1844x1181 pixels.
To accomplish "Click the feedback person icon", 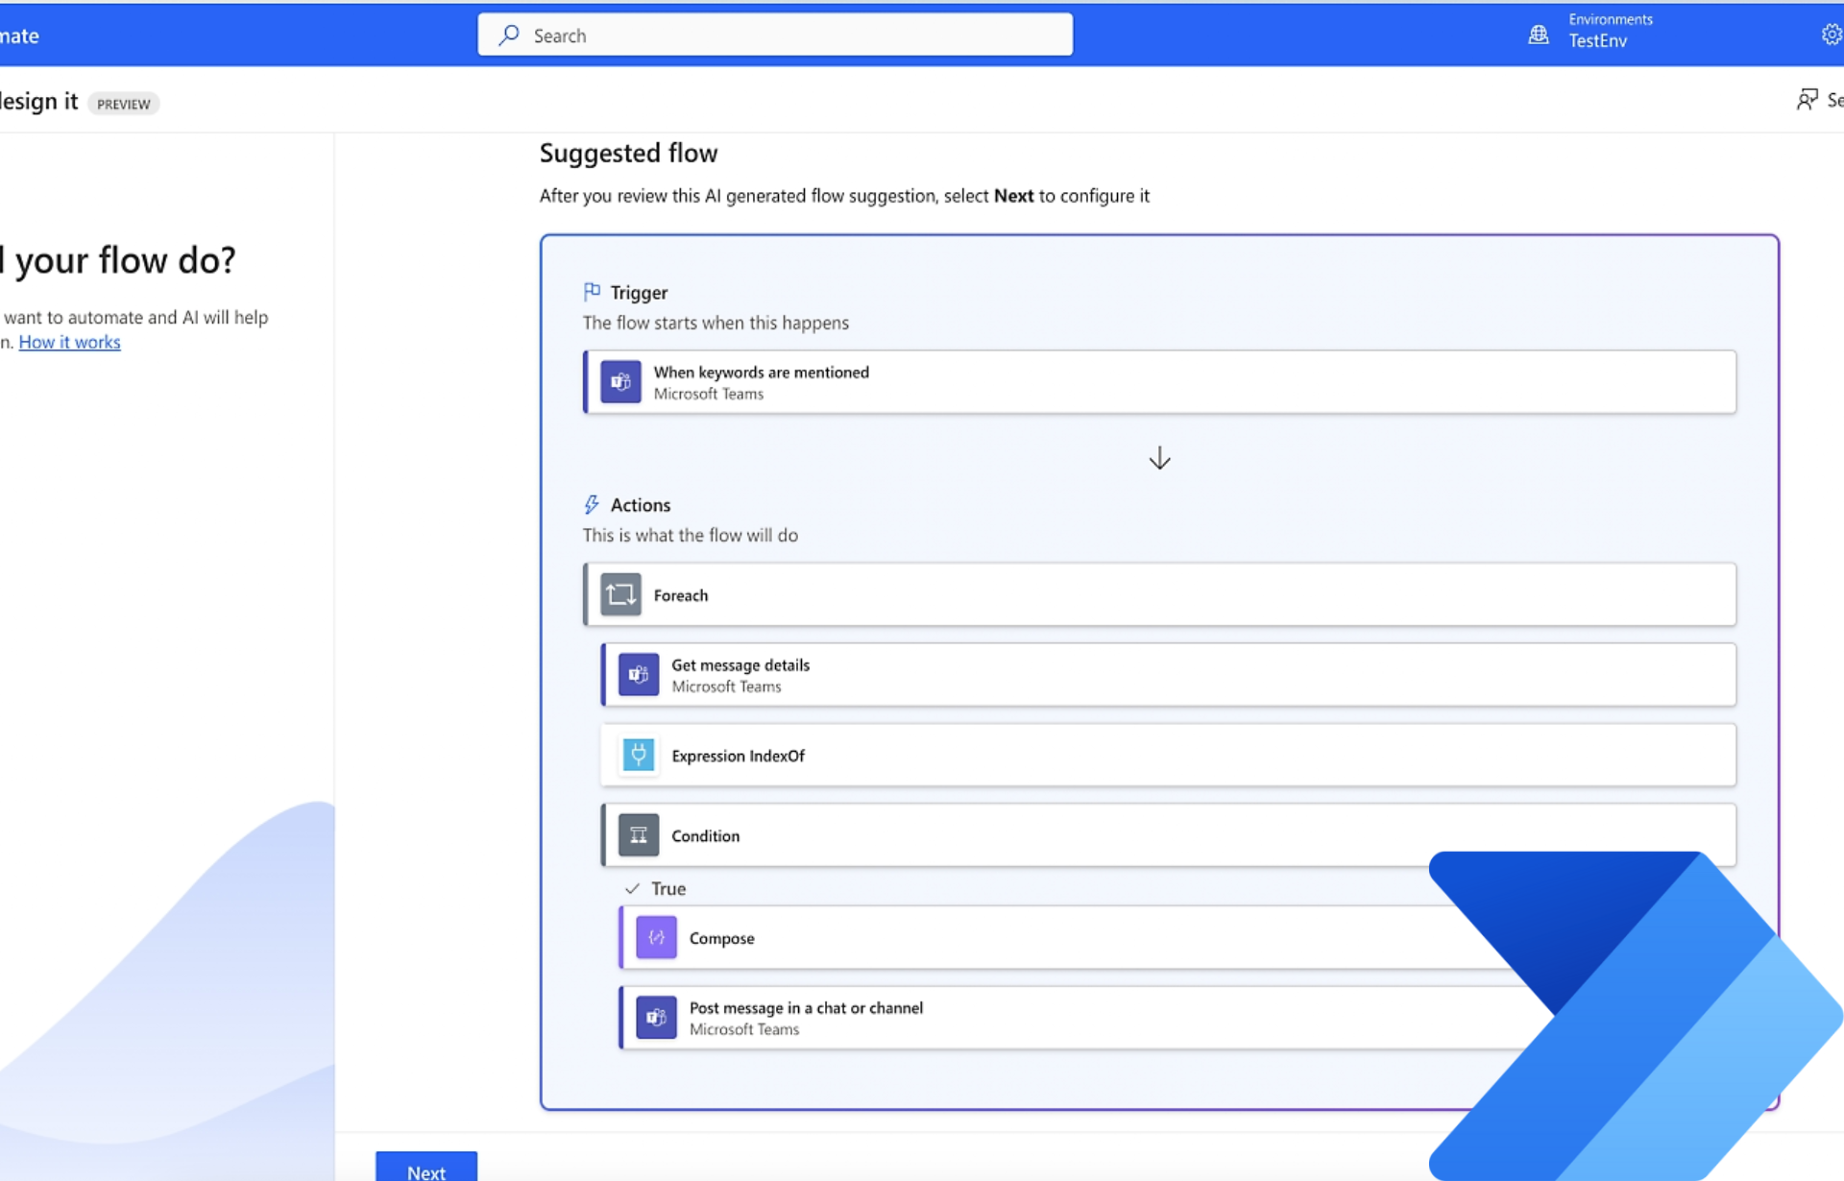I will [x=1807, y=100].
